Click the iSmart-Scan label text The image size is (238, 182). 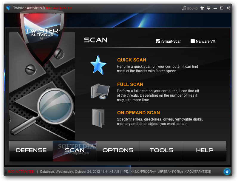tap(171, 41)
